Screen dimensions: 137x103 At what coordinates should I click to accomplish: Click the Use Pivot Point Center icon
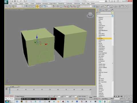tap(54, 6)
